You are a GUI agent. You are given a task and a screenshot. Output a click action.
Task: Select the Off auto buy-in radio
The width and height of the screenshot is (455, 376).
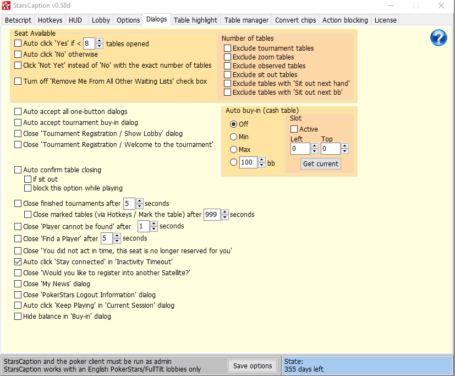234,124
